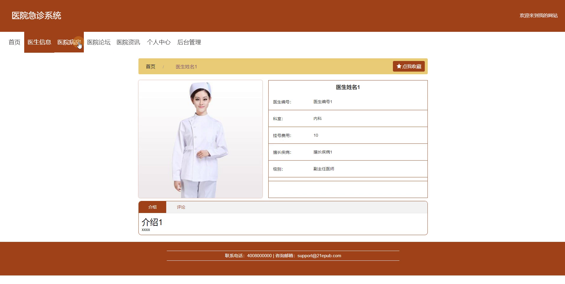
Task: Click the xxxx introduction text
Action: (x=146, y=230)
